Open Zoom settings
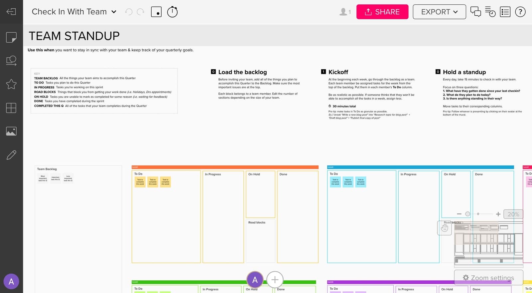Image resolution: width=532 pixels, height=293 pixels. 489,278
